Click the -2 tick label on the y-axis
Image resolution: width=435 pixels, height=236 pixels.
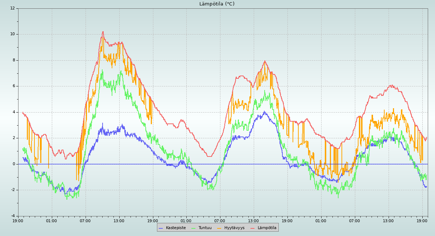(13, 190)
